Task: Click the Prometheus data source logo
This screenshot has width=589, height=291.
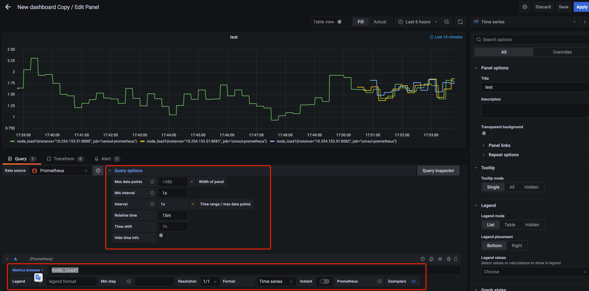Action: [35, 171]
